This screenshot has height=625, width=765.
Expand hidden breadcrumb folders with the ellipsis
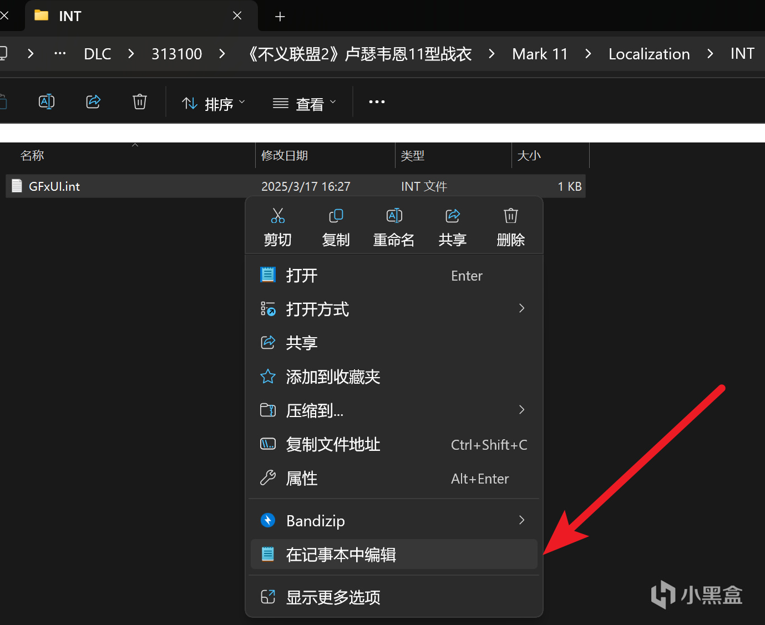point(60,54)
